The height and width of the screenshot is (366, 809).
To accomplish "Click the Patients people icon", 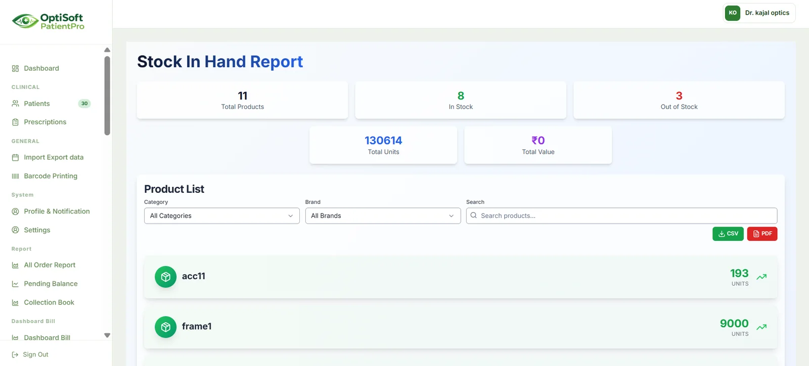I will (x=15, y=103).
